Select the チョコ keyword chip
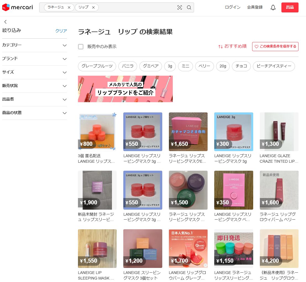306x282 pixels. pos(241,66)
